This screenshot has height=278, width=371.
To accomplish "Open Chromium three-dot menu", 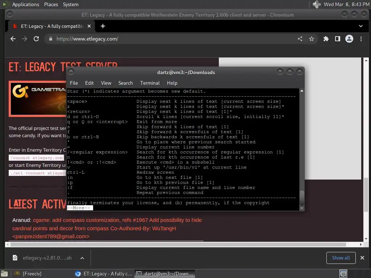I will click(361, 39).
